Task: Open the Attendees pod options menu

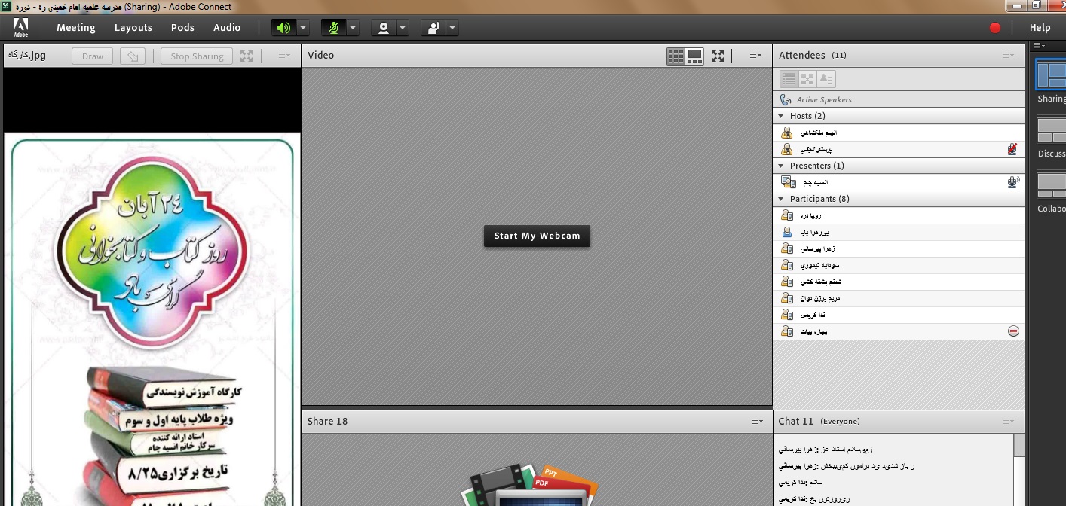Action: point(1008,56)
